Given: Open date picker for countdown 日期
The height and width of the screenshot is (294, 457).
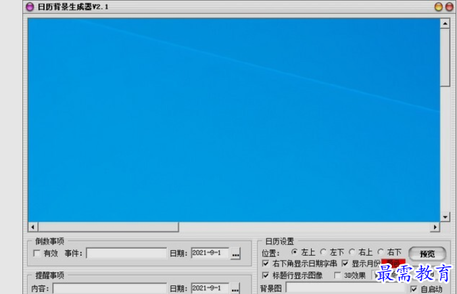Looking at the screenshot, I should pyautogui.click(x=235, y=254).
